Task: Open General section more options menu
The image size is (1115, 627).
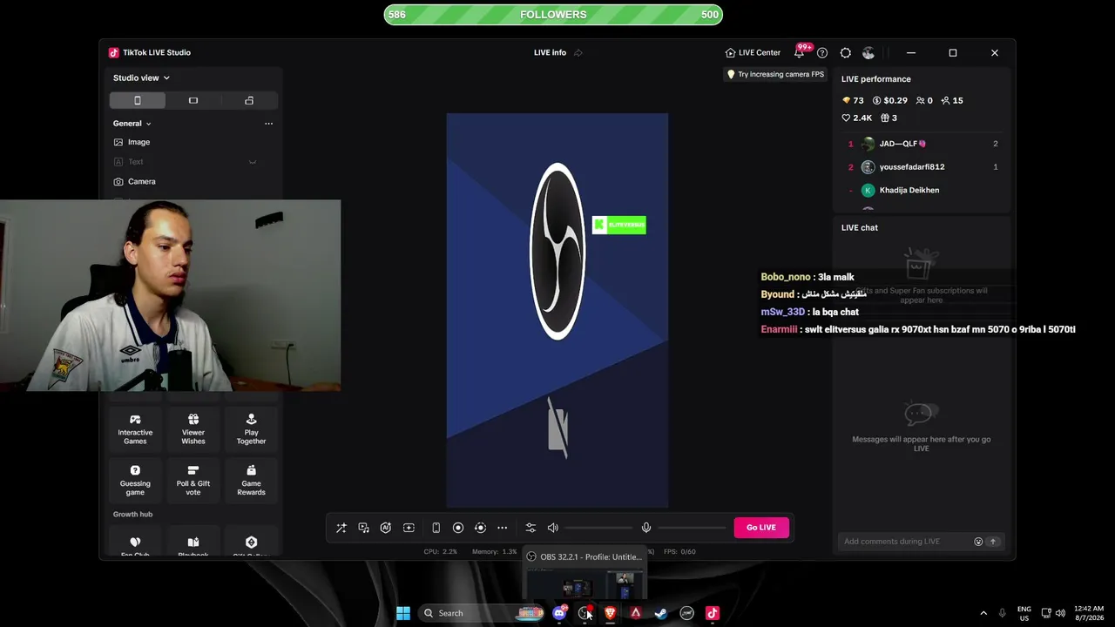Action: [x=268, y=124]
